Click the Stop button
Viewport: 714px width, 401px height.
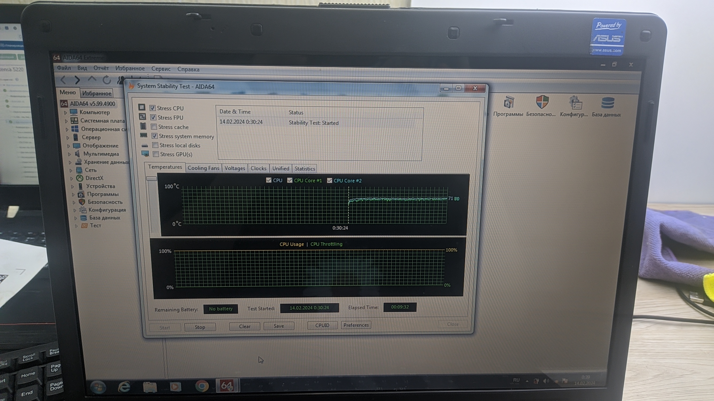click(200, 327)
